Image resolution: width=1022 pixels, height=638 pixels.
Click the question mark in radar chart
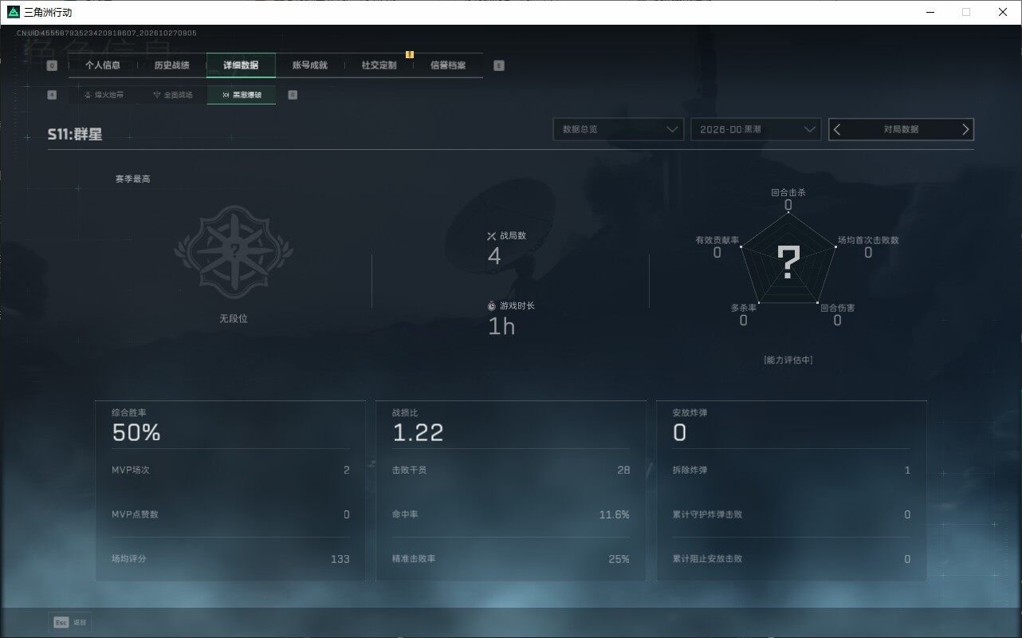click(788, 262)
